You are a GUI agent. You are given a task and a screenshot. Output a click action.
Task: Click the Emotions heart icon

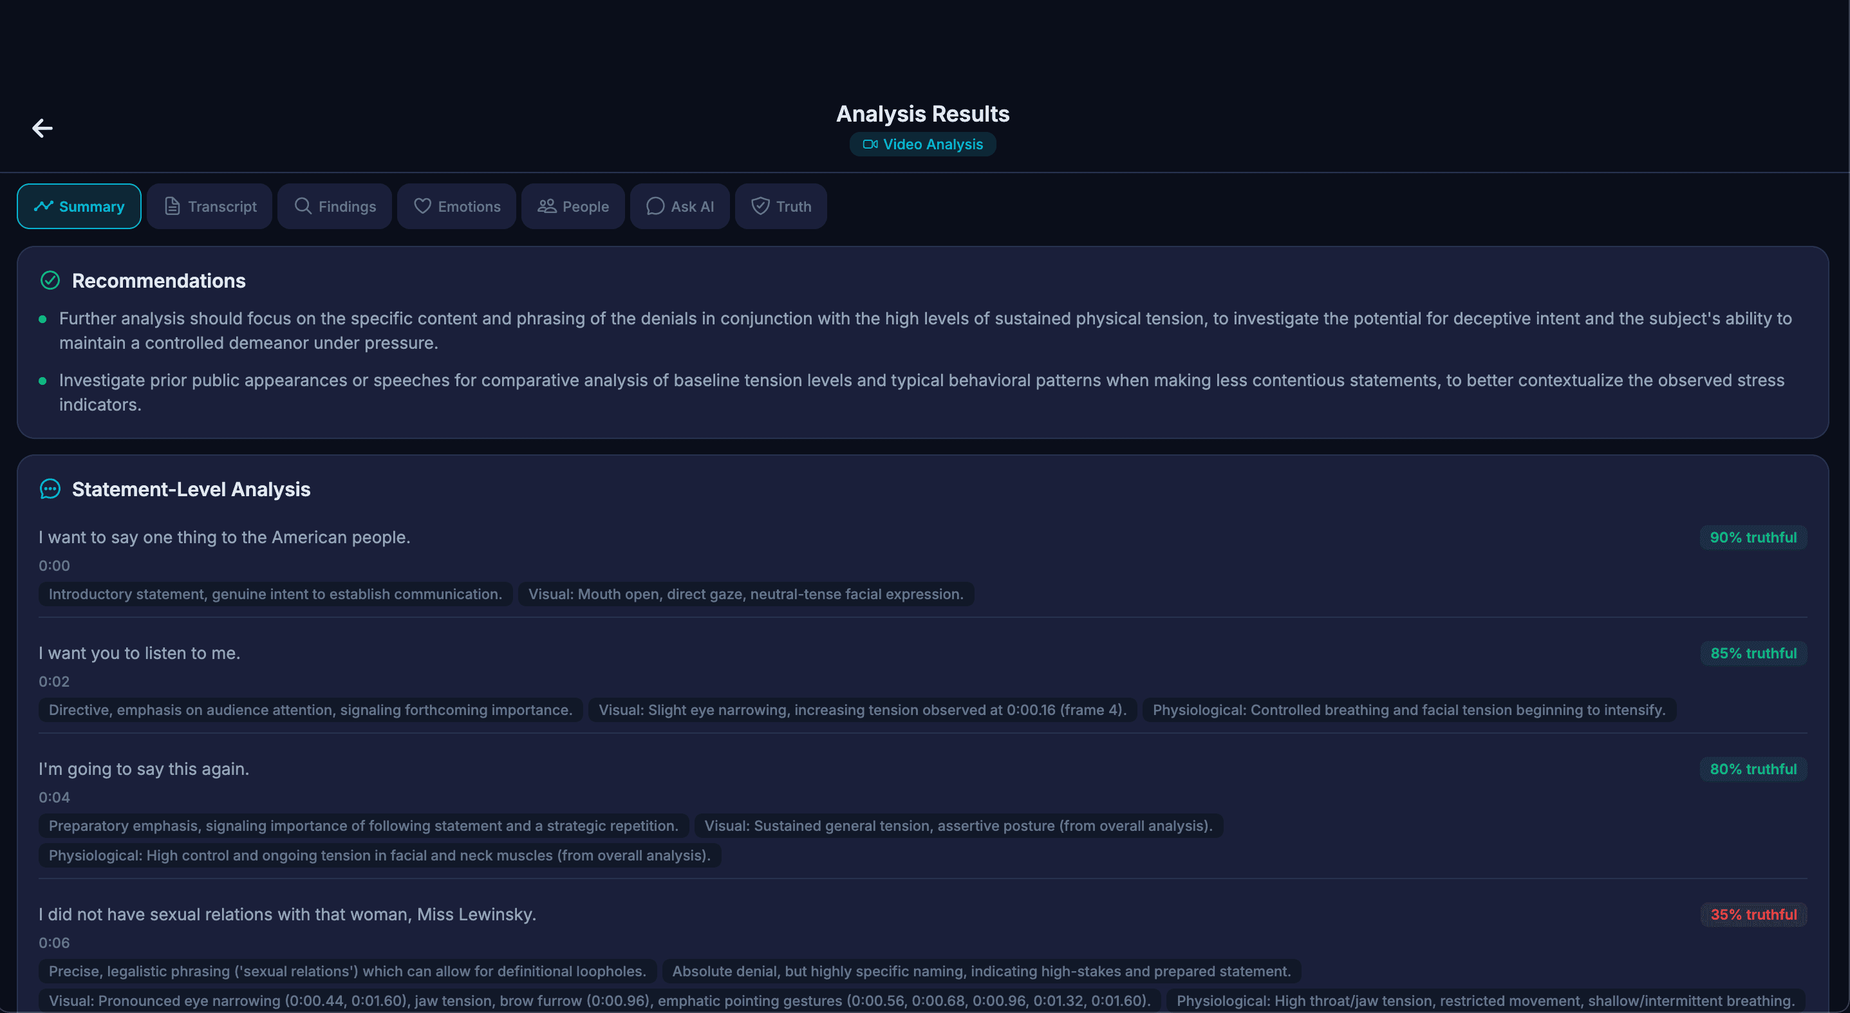coord(423,206)
